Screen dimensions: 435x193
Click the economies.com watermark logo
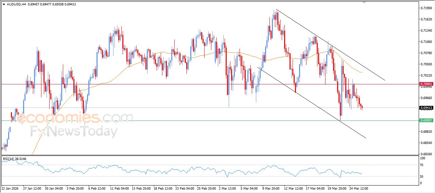click(75, 118)
